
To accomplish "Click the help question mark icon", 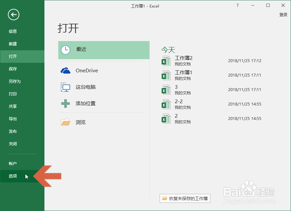I will [x=238, y=5].
